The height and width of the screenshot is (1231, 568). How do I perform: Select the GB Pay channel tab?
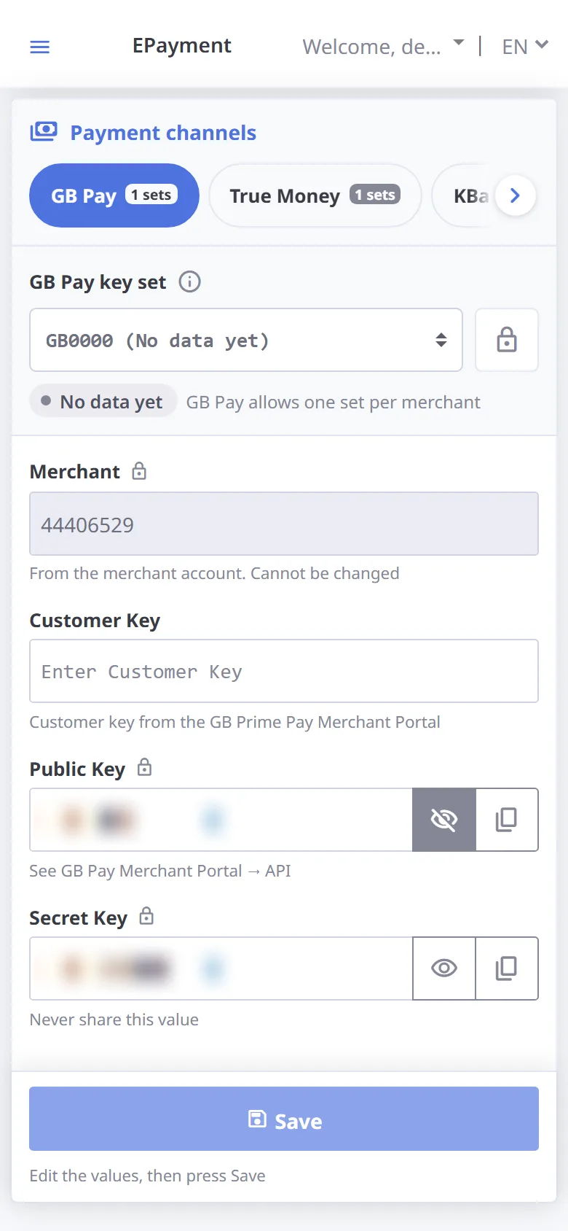tap(114, 195)
